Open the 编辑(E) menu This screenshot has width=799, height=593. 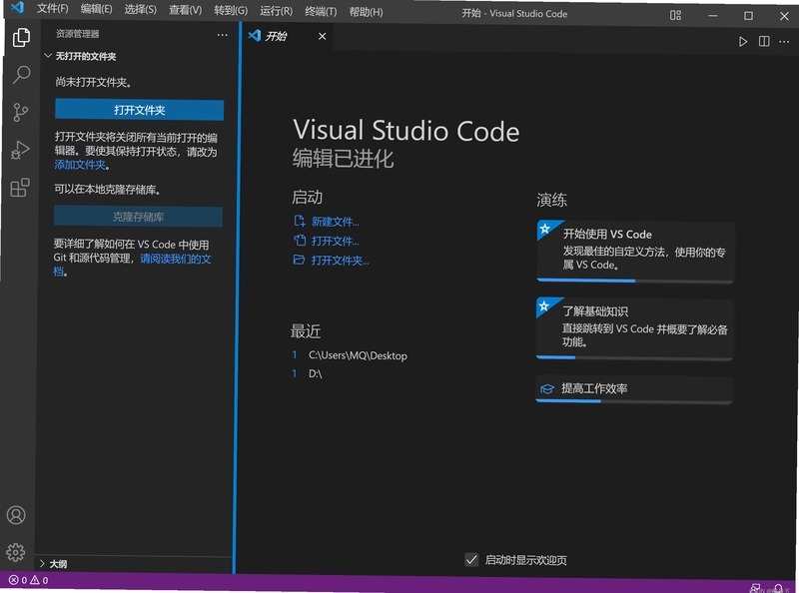96,9
